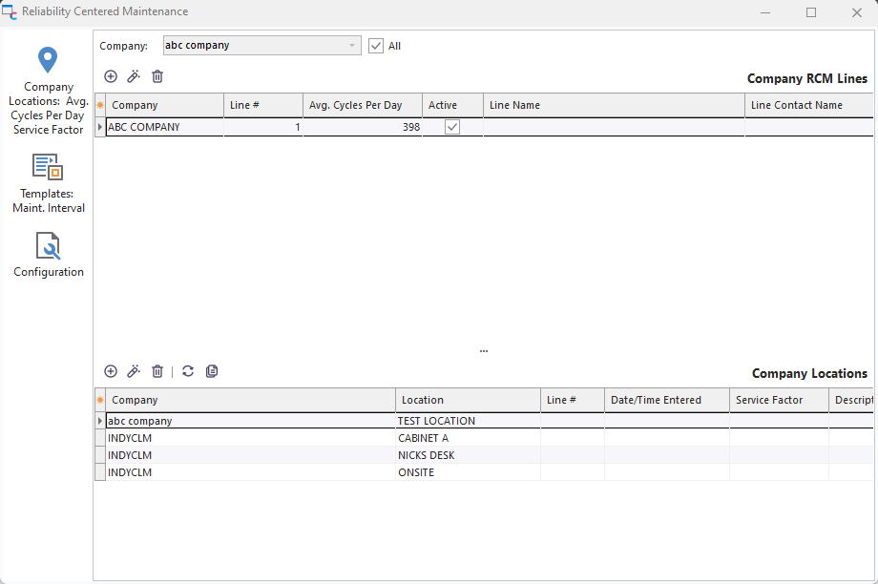Image resolution: width=878 pixels, height=584 pixels.
Task: Uncheck the All checkbox next to Company
Action: point(376,46)
